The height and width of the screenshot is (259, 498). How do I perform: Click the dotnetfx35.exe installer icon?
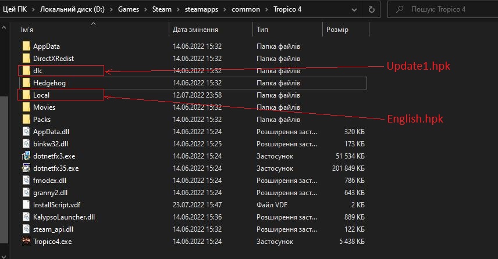[x=26, y=168]
